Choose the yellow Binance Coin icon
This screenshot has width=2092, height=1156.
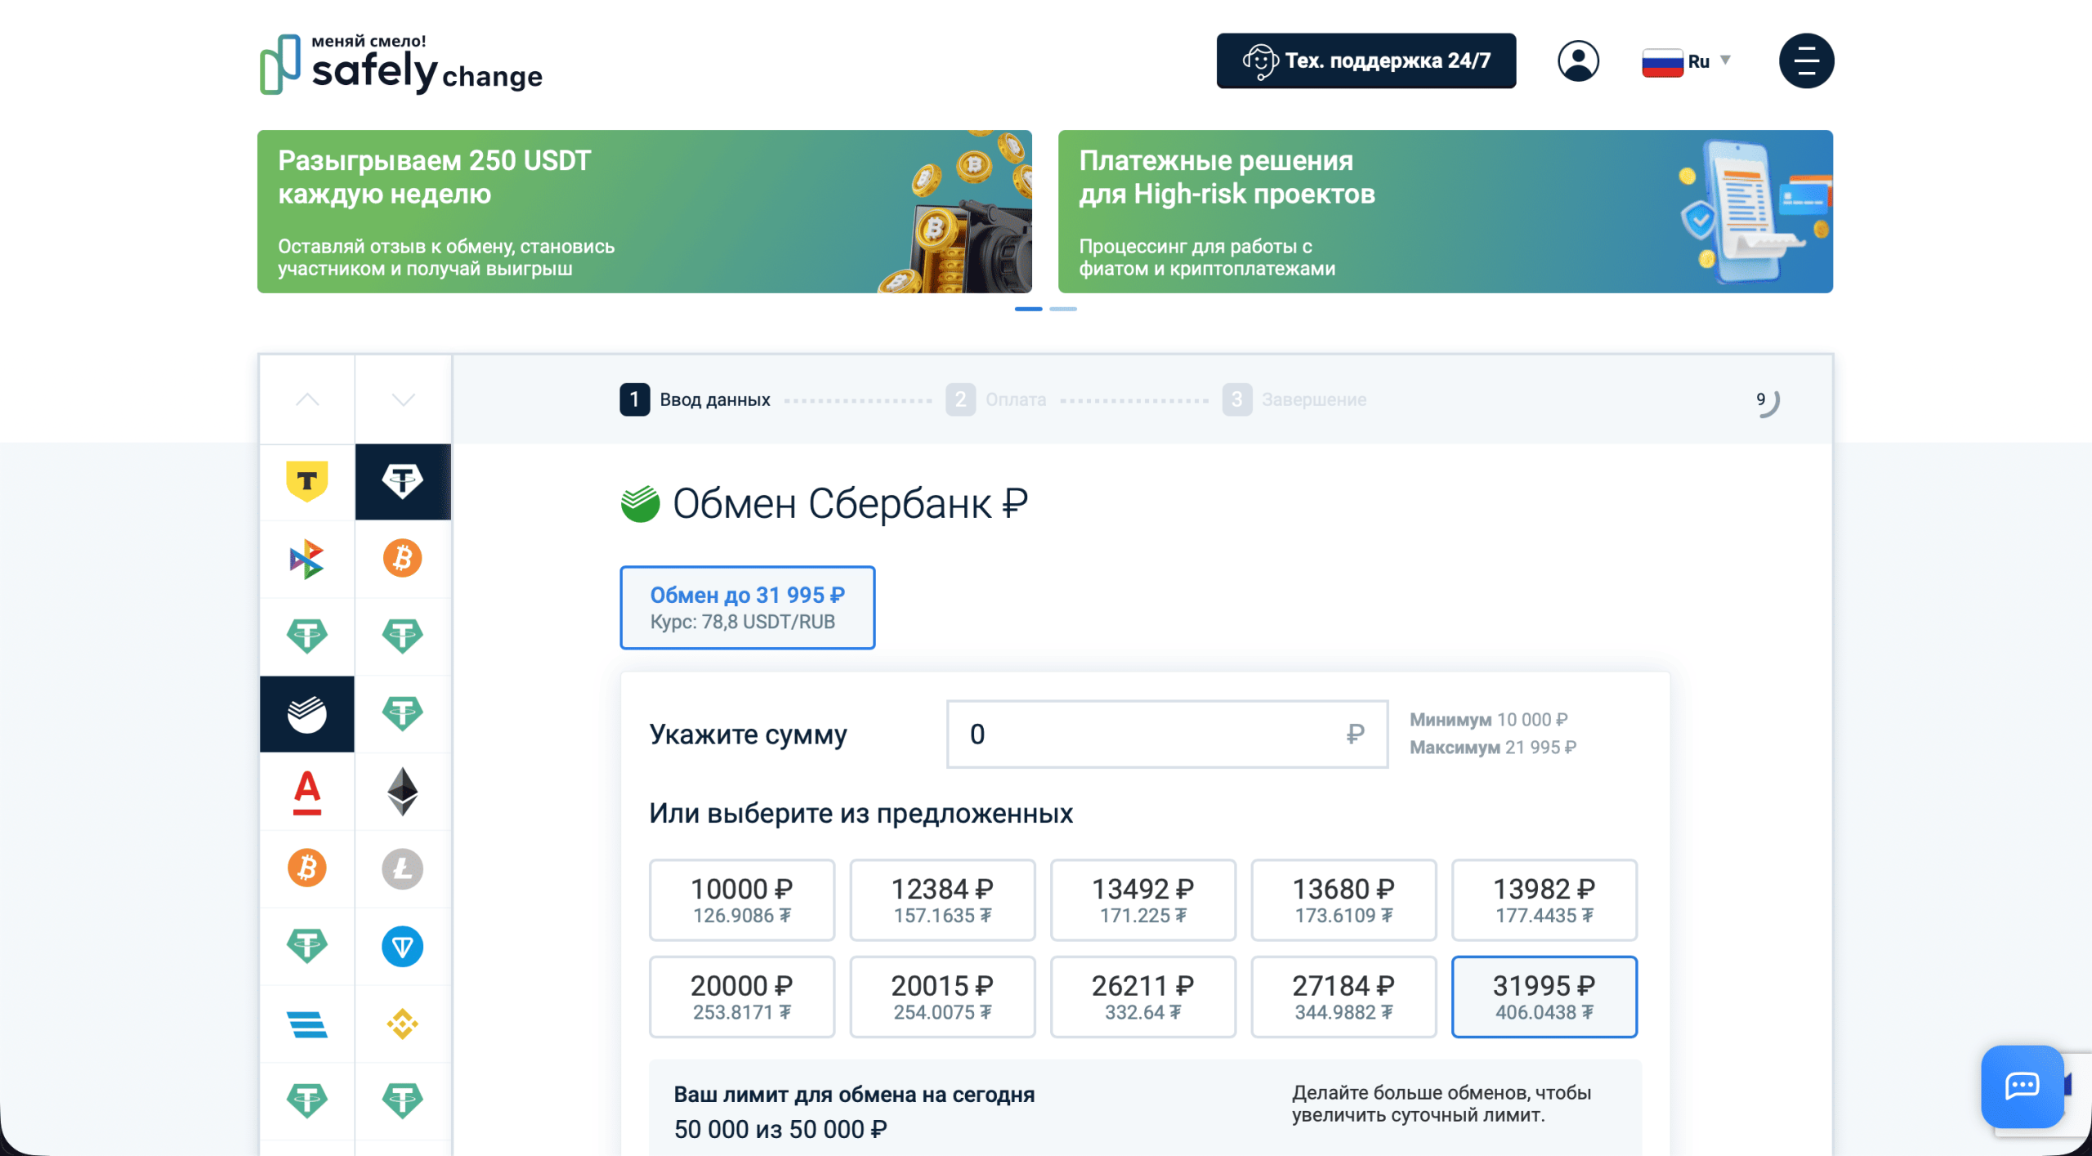[403, 1024]
